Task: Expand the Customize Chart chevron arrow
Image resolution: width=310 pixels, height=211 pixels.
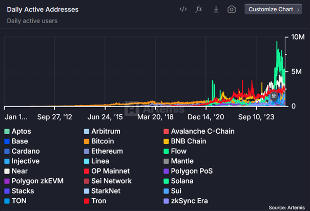Action: point(298,10)
